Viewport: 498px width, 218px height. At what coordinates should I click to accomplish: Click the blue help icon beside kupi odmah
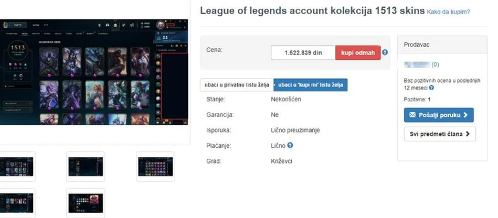coord(385,52)
